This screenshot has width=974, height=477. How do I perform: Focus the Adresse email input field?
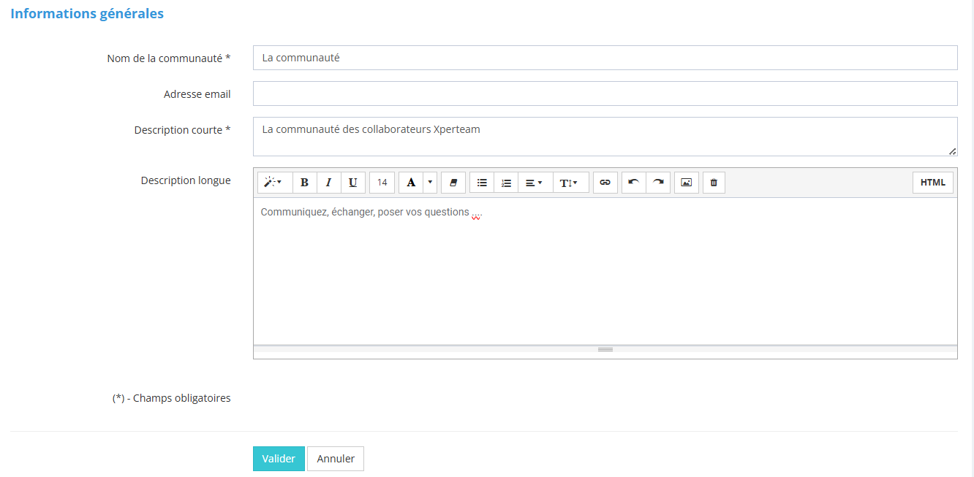tap(605, 94)
